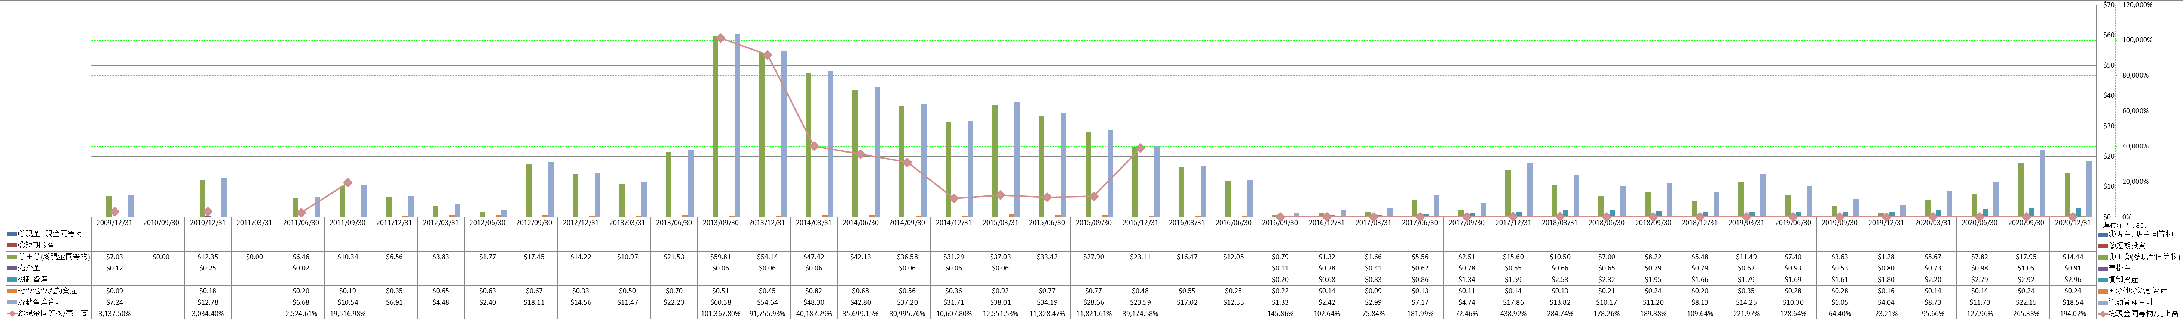The image size is (2183, 320).
Task: Click the $16.47 cell under 2016/03/31
Action: tap(1187, 257)
